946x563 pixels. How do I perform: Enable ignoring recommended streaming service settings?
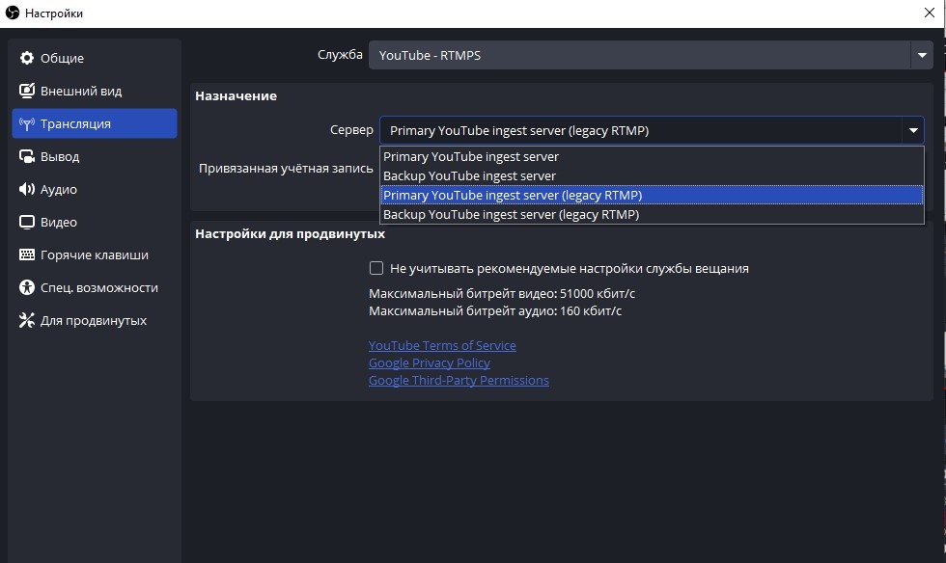(377, 269)
